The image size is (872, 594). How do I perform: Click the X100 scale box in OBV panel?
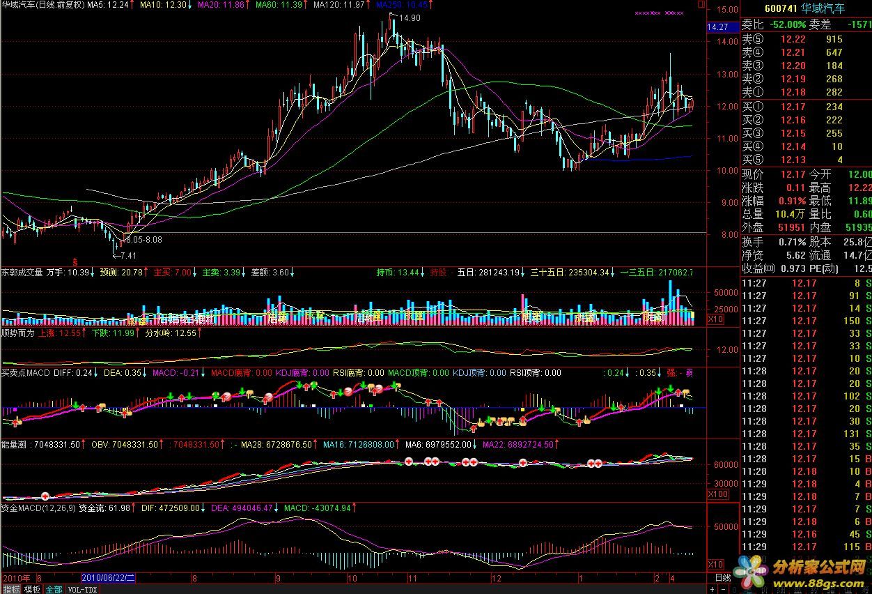(x=718, y=494)
